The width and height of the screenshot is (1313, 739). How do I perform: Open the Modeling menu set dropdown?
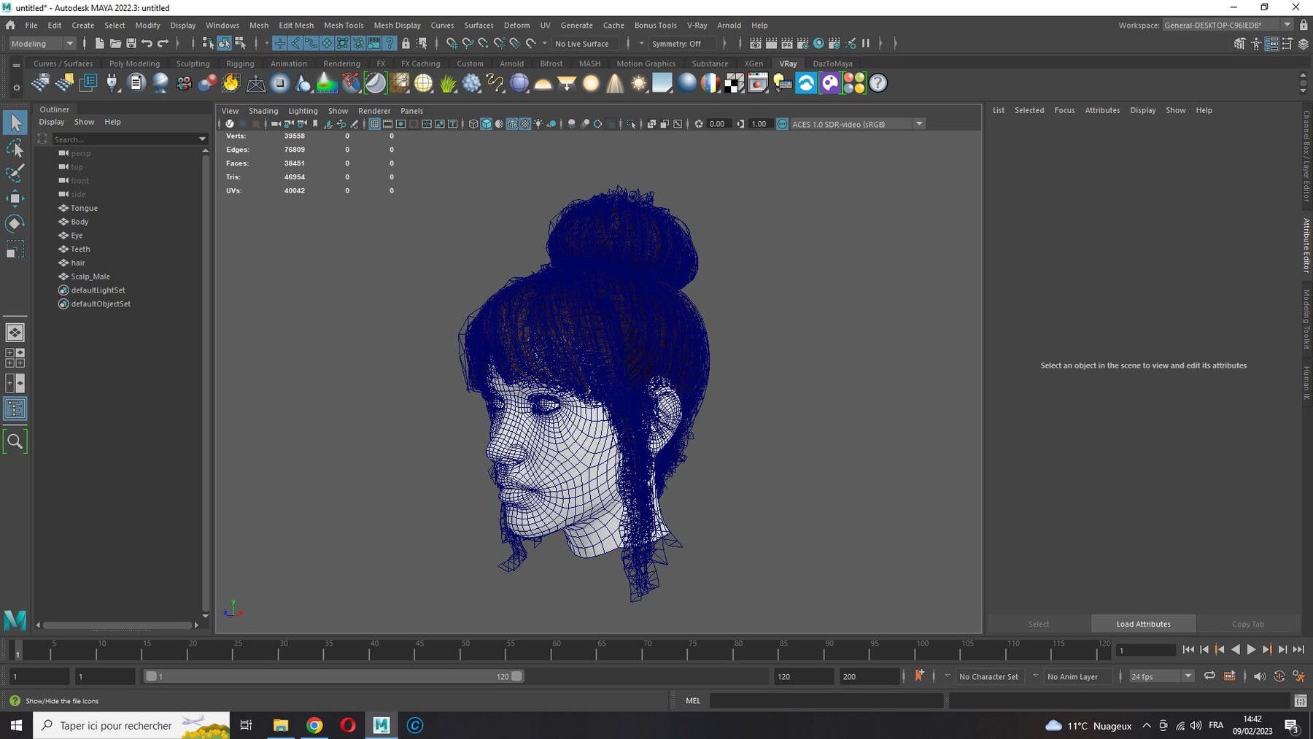[x=42, y=44]
